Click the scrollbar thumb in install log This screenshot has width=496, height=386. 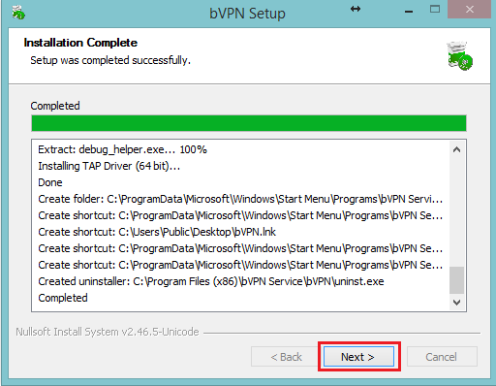456,280
